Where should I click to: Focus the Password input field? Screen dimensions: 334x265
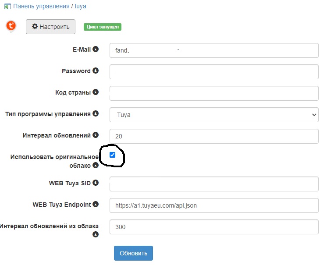(214, 71)
